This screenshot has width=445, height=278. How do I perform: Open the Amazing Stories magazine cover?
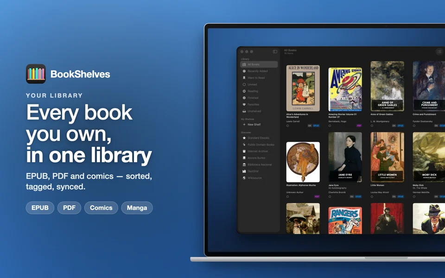(x=345, y=89)
